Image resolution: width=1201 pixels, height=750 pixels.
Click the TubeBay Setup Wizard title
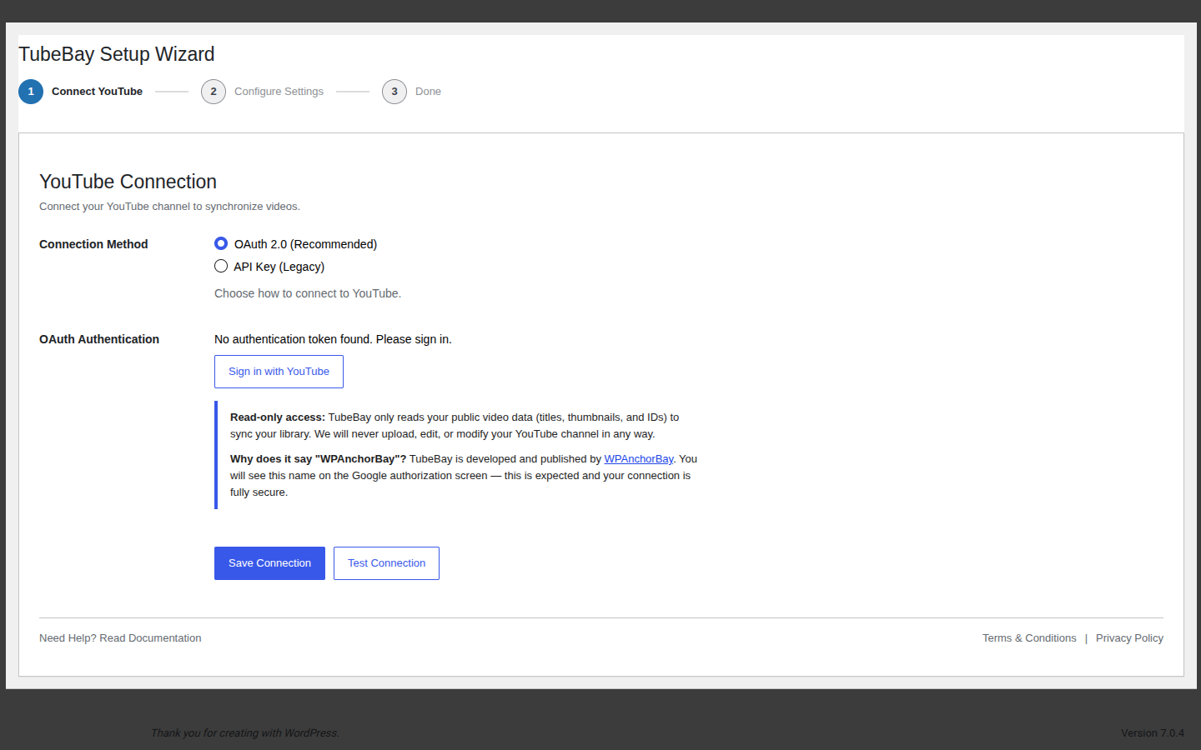click(x=117, y=54)
